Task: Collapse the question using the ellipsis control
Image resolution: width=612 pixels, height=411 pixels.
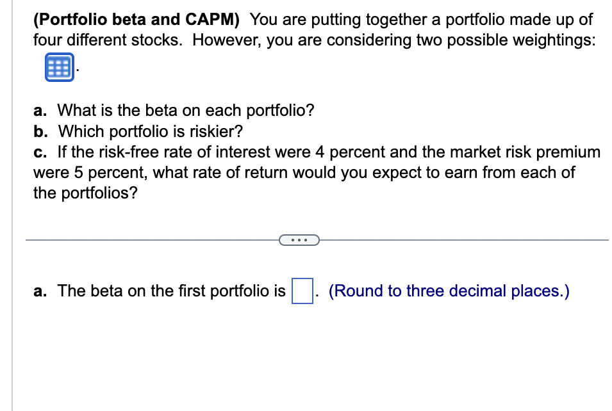Action: pyautogui.click(x=299, y=239)
